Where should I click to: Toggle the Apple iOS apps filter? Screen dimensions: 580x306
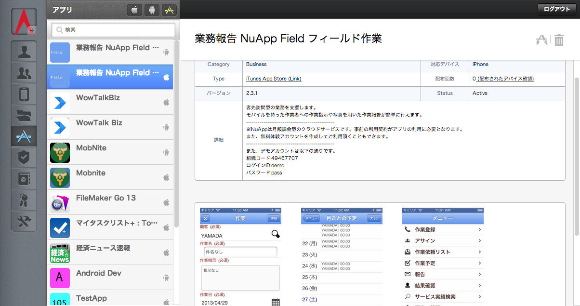point(134,10)
